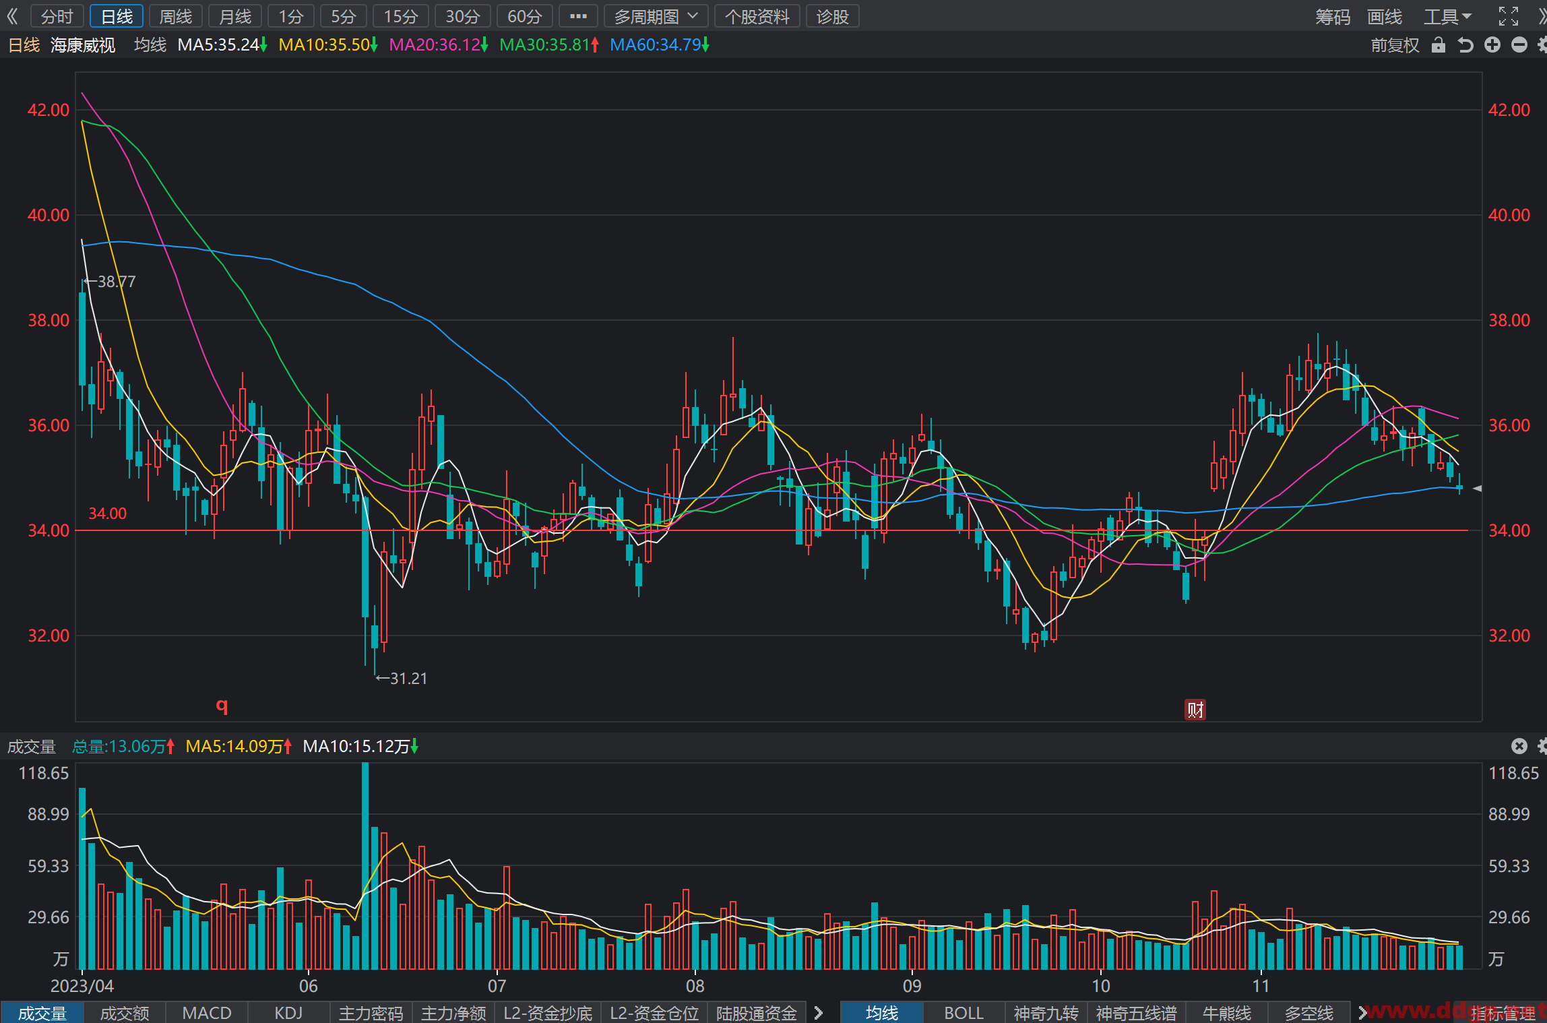
Task: Switch to 周线 weekly period
Action: (x=176, y=16)
